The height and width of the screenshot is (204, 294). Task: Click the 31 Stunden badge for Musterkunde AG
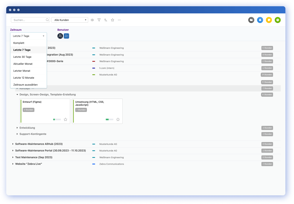(x=267, y=75)
